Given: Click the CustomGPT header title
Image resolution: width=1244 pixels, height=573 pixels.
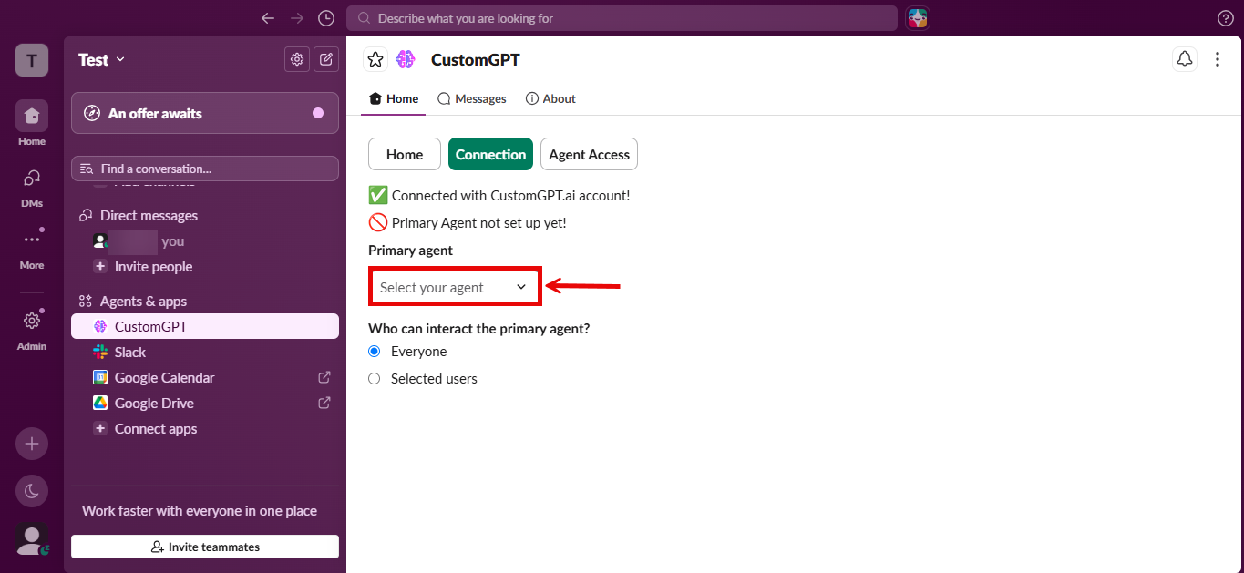Looking at the screenshot, I should 476,59.
